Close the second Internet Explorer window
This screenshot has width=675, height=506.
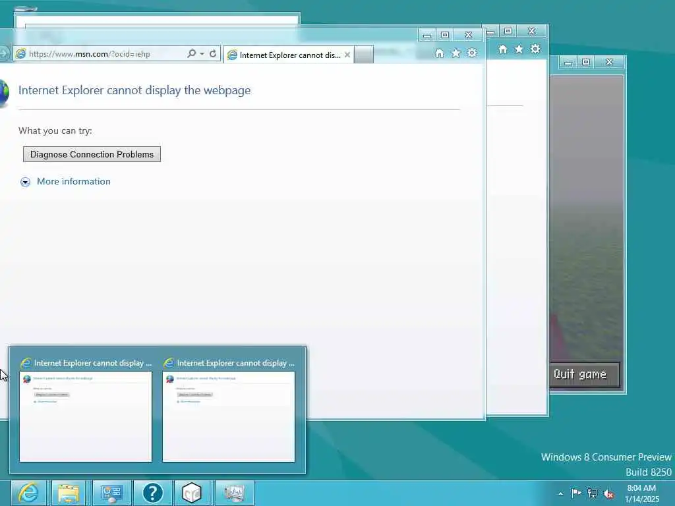click(532, 31)
